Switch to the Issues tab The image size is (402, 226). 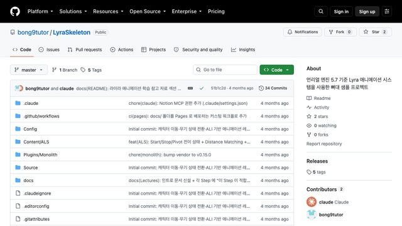pyautogui.click(x=49, y=50)
